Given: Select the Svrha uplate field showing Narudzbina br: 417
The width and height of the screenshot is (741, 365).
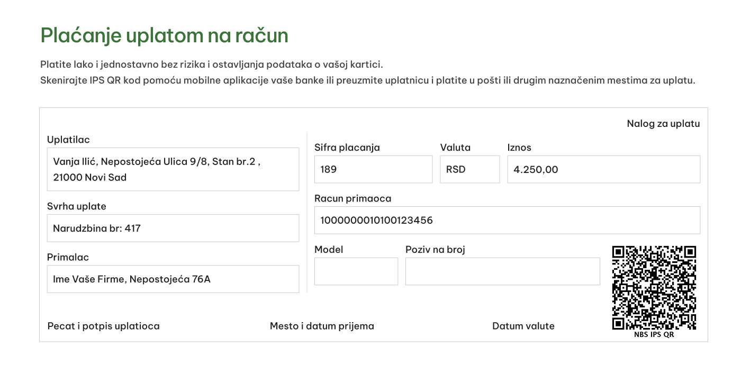Looking at the screenshot, I should 173,227.
